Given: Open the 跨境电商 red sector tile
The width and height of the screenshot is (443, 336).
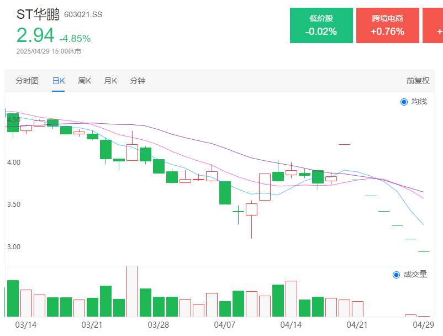Looking at the screenshot, I should coord(387,25).
